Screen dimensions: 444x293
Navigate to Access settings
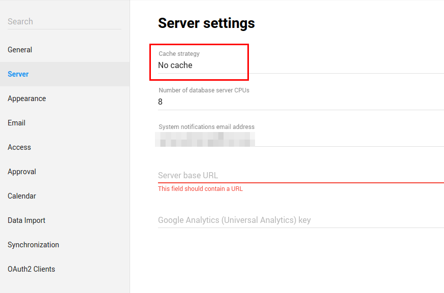[19, 147]
